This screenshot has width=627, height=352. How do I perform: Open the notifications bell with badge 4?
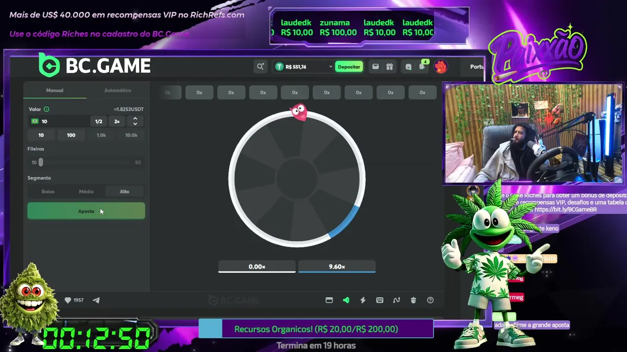click(422, 66)
